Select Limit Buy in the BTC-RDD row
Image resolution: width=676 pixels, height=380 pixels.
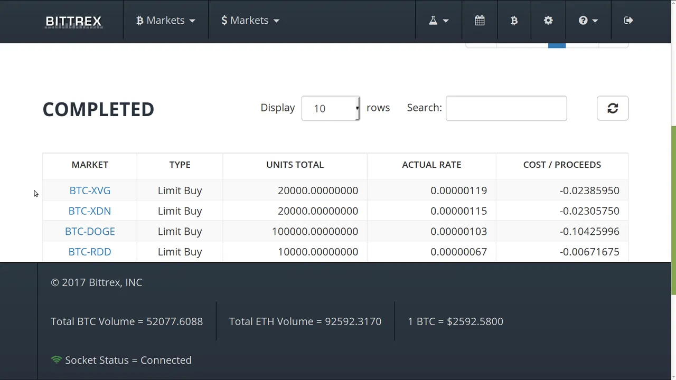180,252
